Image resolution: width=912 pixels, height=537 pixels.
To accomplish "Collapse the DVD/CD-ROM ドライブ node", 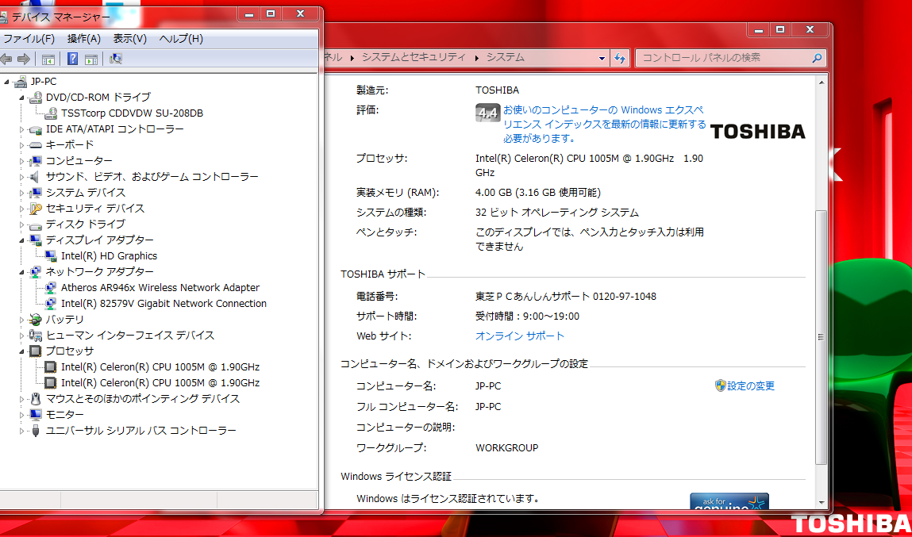I will coord(22,97).
